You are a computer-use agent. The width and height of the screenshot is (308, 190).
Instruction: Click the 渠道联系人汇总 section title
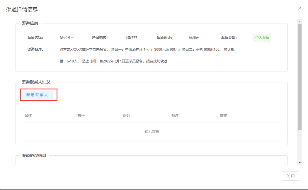[36, 82]
